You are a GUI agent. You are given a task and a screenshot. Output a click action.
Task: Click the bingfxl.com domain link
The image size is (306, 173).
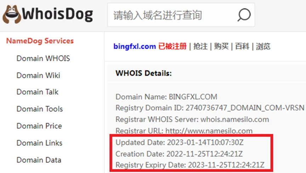point(135,46)
